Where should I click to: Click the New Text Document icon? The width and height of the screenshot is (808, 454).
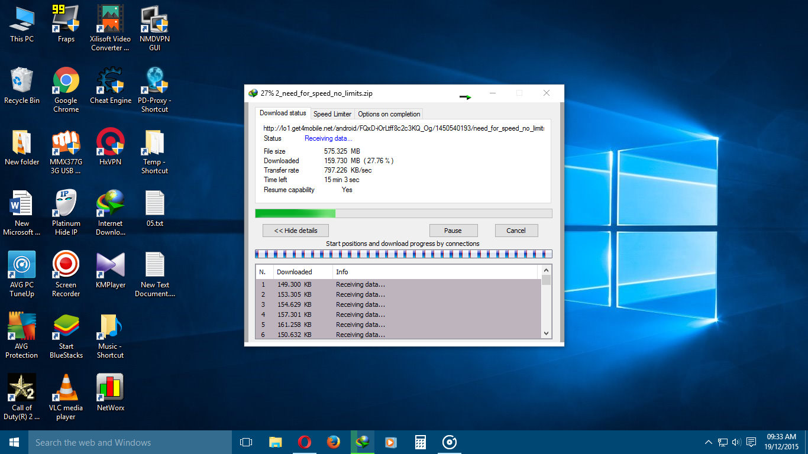pyautogui.click(x=155, y=274)
